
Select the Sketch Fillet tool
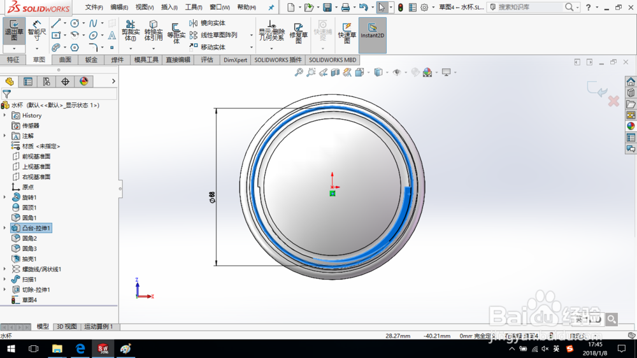(93, 48)
